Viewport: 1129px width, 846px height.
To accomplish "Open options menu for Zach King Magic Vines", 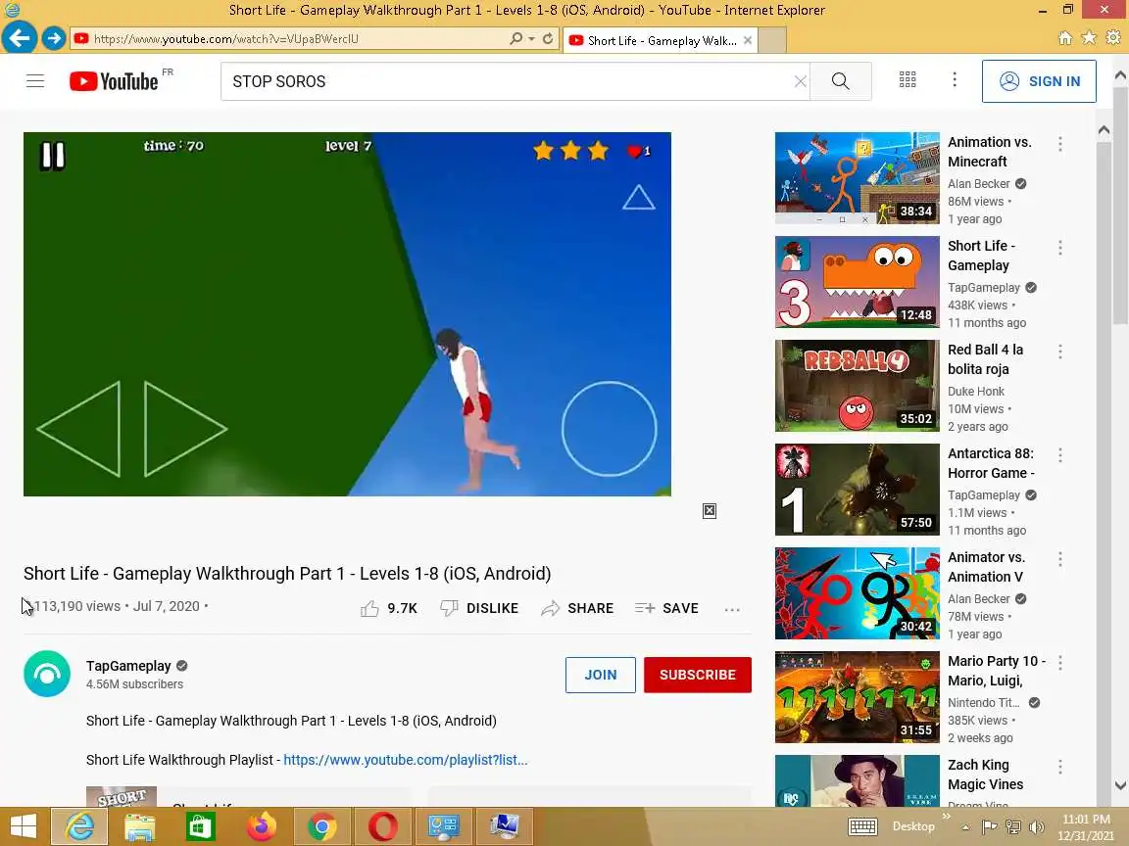I will (1059, 767).
